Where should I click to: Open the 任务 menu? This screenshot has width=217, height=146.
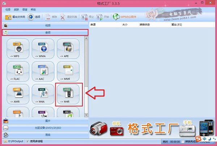click(x=8, y=9)
